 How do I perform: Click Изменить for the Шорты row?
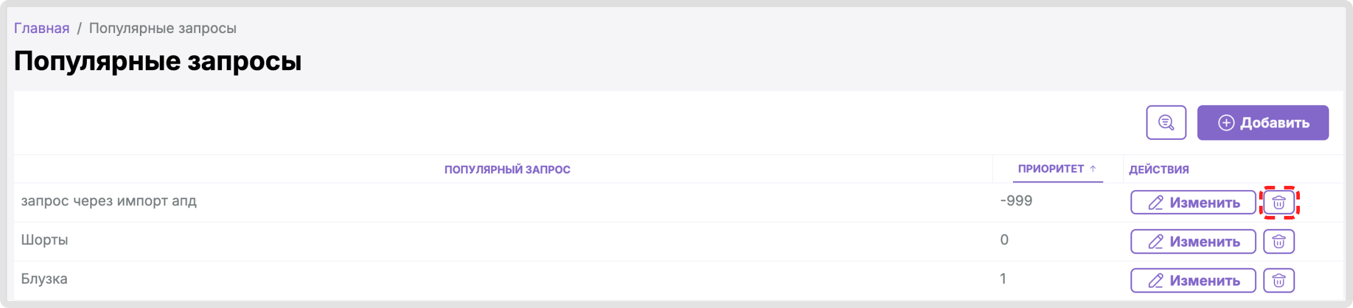[x=1192, y=241]
